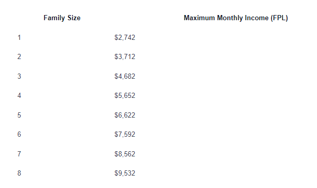Select family size 1 cell

click(x=19, y=38)
